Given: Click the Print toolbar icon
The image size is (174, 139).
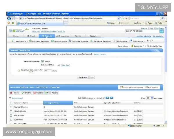Looking at the screenshot, I should pyautogui.click(x=135, y=23).
